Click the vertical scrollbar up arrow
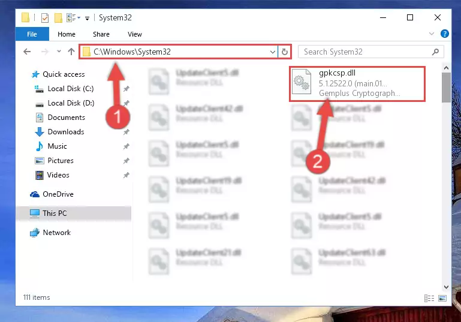The width and height of the screenshot is (461, 322). pos(446,68)
